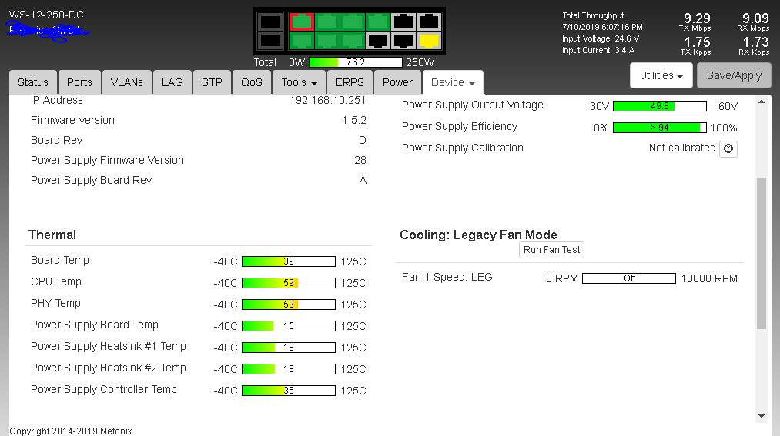Click the Total power usage bar
This screenshot has width=780, height=436.
click(x=355, y=62)
